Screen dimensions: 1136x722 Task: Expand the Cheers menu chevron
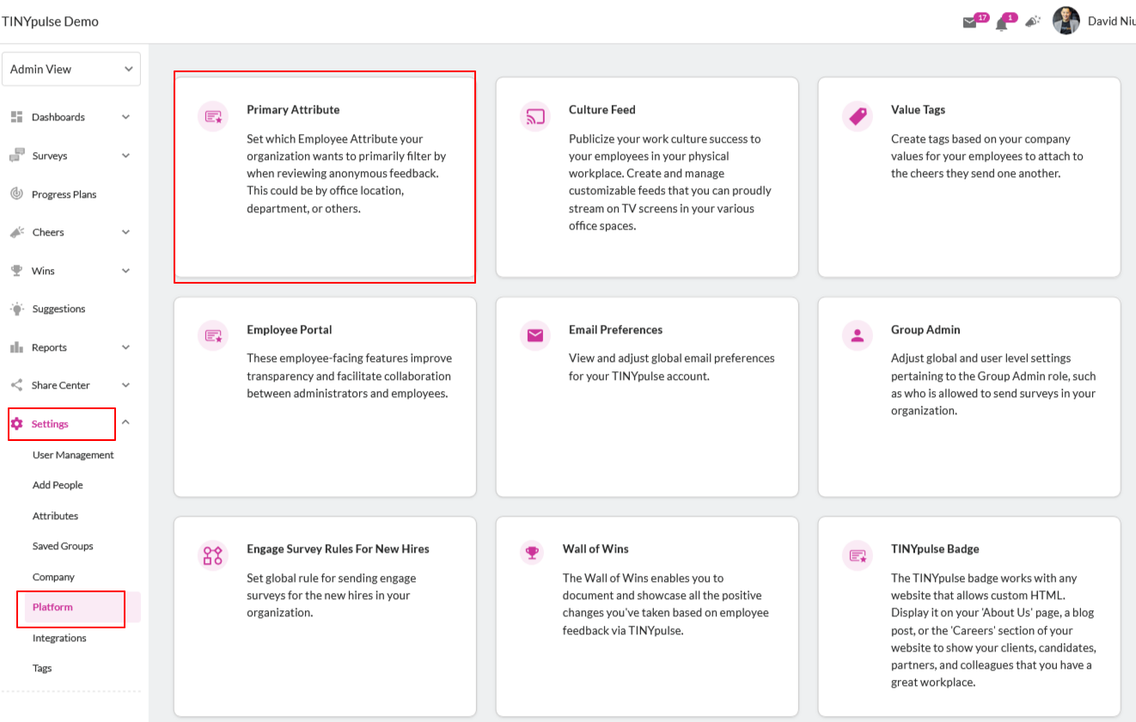[x=125, y=232]
